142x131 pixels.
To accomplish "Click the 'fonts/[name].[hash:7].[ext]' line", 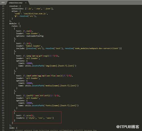I will pyautogui.click(x=48, y=106).
